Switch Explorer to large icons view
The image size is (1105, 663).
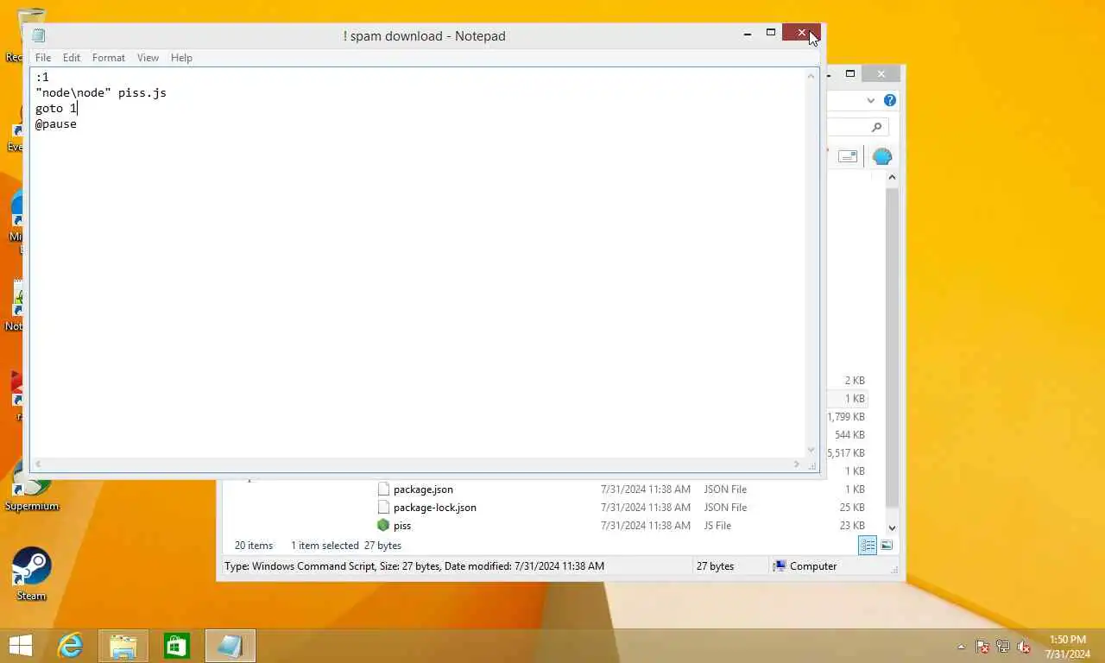pyautogui.click(x=887, y=545)
